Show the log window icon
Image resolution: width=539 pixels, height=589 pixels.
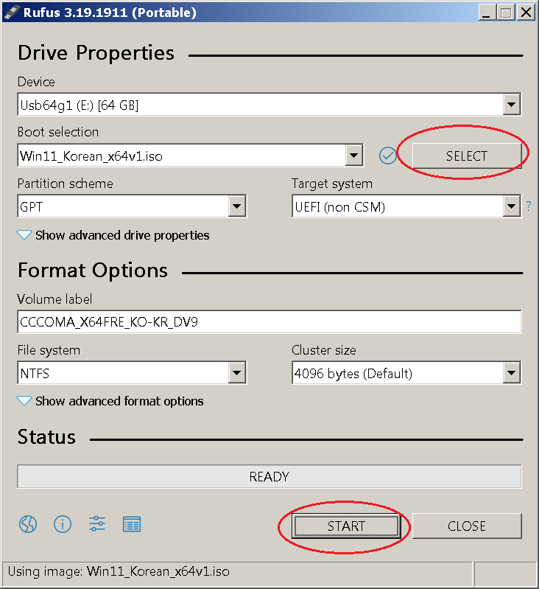132,524
